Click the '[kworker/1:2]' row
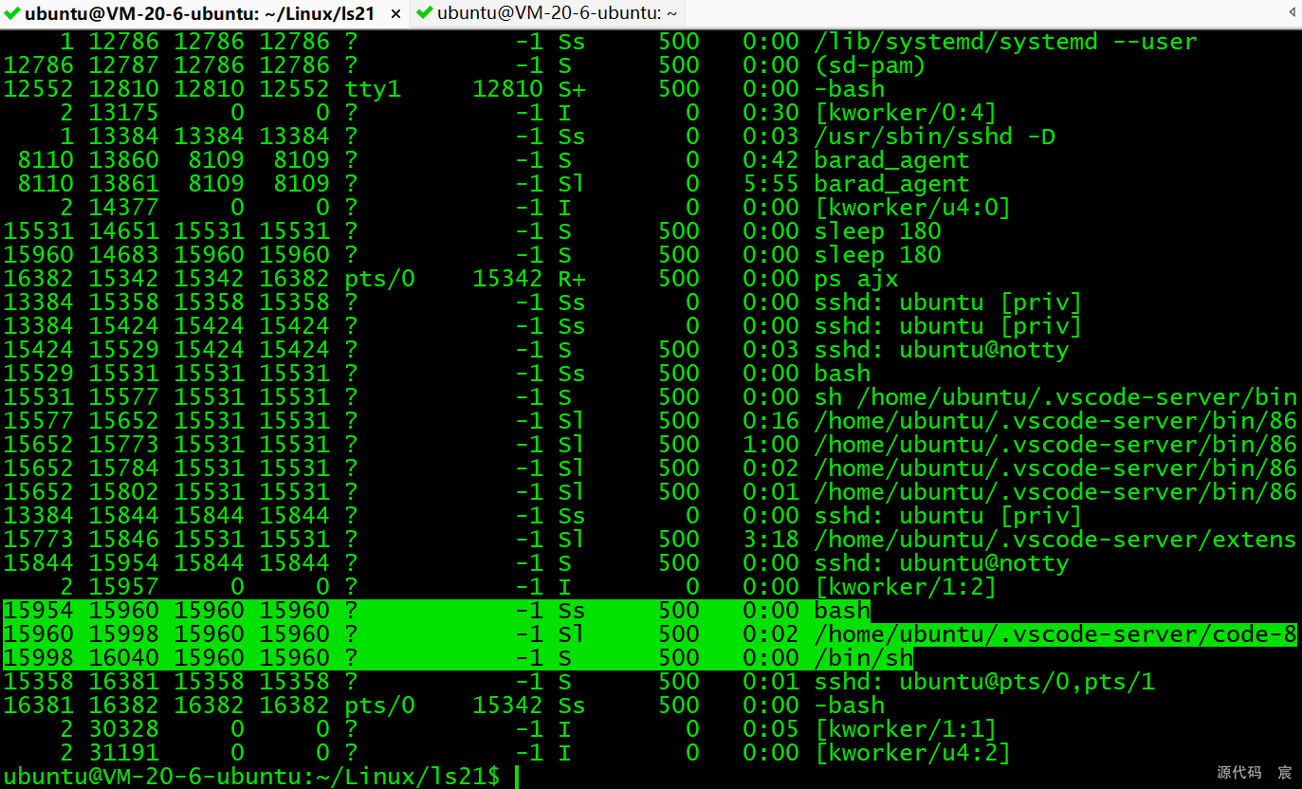Screen dimensions: 1302x789 tap(500, 587)
